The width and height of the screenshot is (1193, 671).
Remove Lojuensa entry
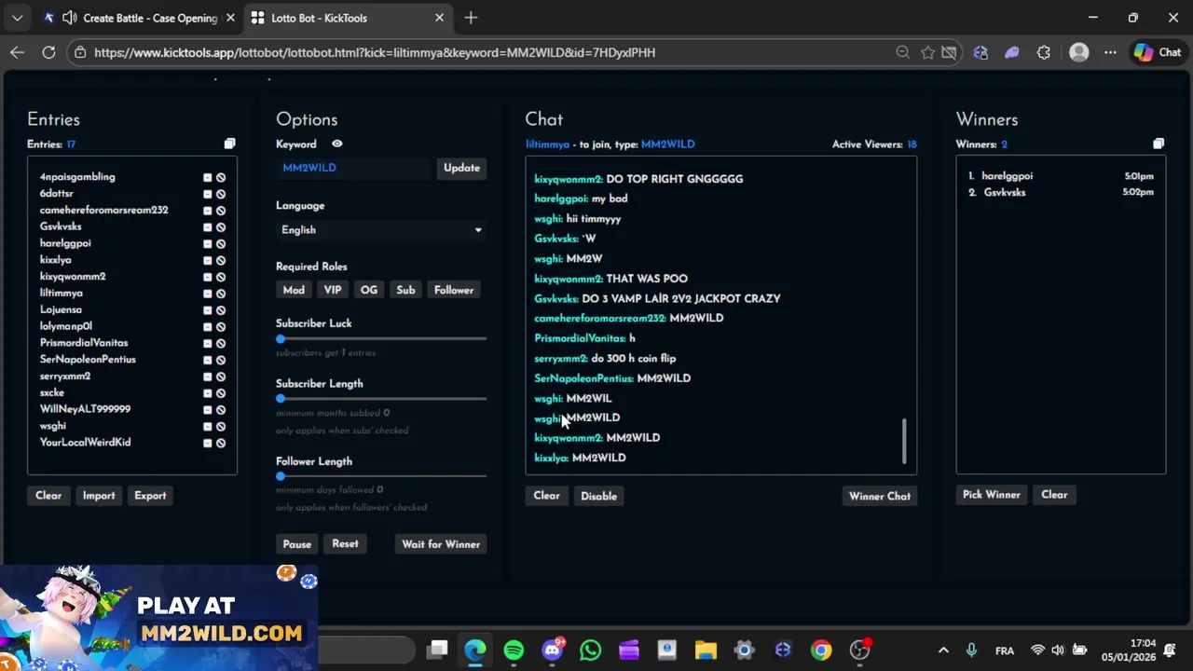click(208, 310)
